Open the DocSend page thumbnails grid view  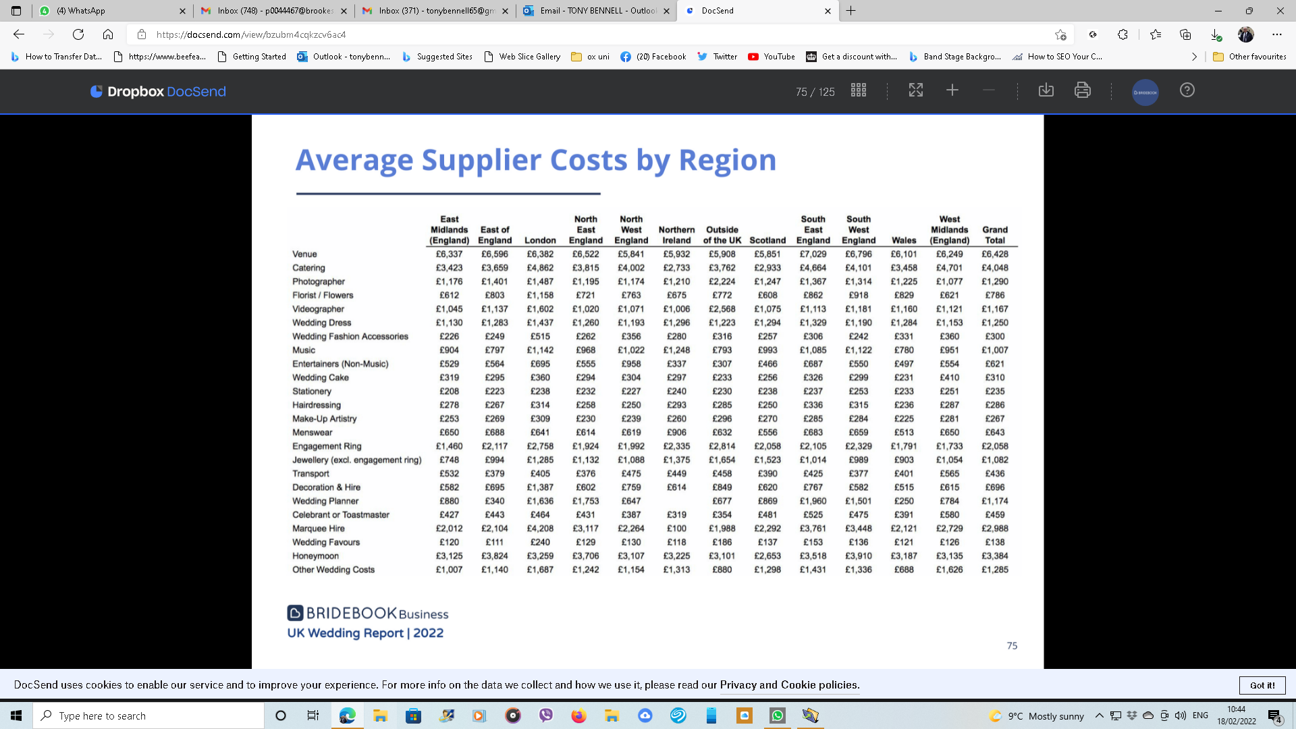point(859,90)
